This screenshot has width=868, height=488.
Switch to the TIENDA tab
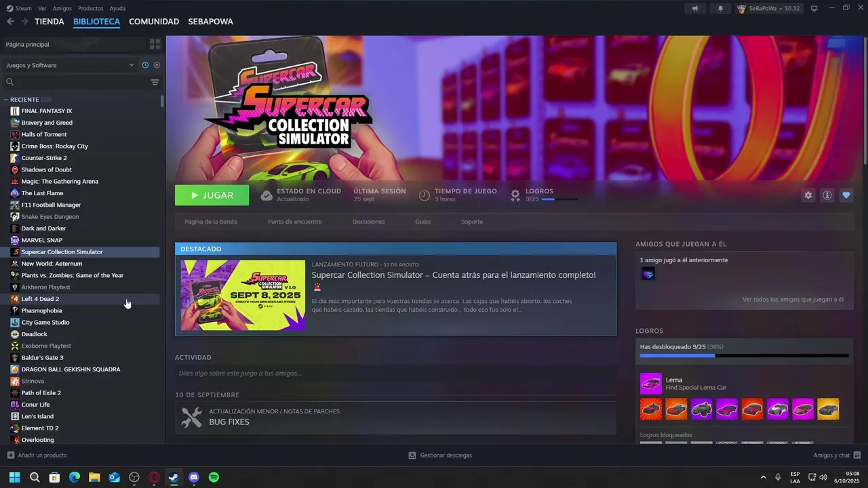coord(50,22)
